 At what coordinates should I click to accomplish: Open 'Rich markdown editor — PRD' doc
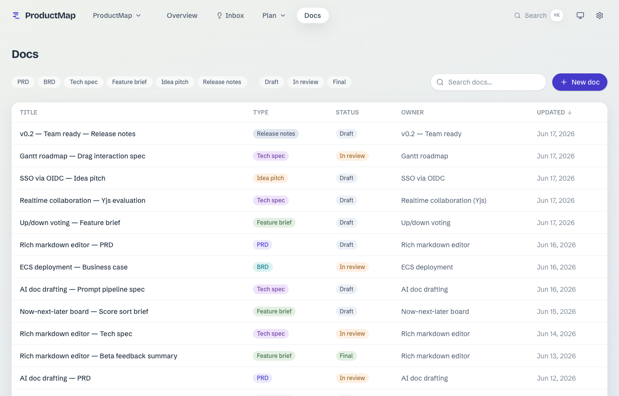click(x=66, y=245)
